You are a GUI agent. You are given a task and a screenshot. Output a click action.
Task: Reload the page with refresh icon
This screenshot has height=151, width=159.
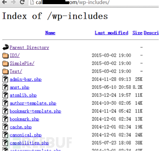pos(22,2)
